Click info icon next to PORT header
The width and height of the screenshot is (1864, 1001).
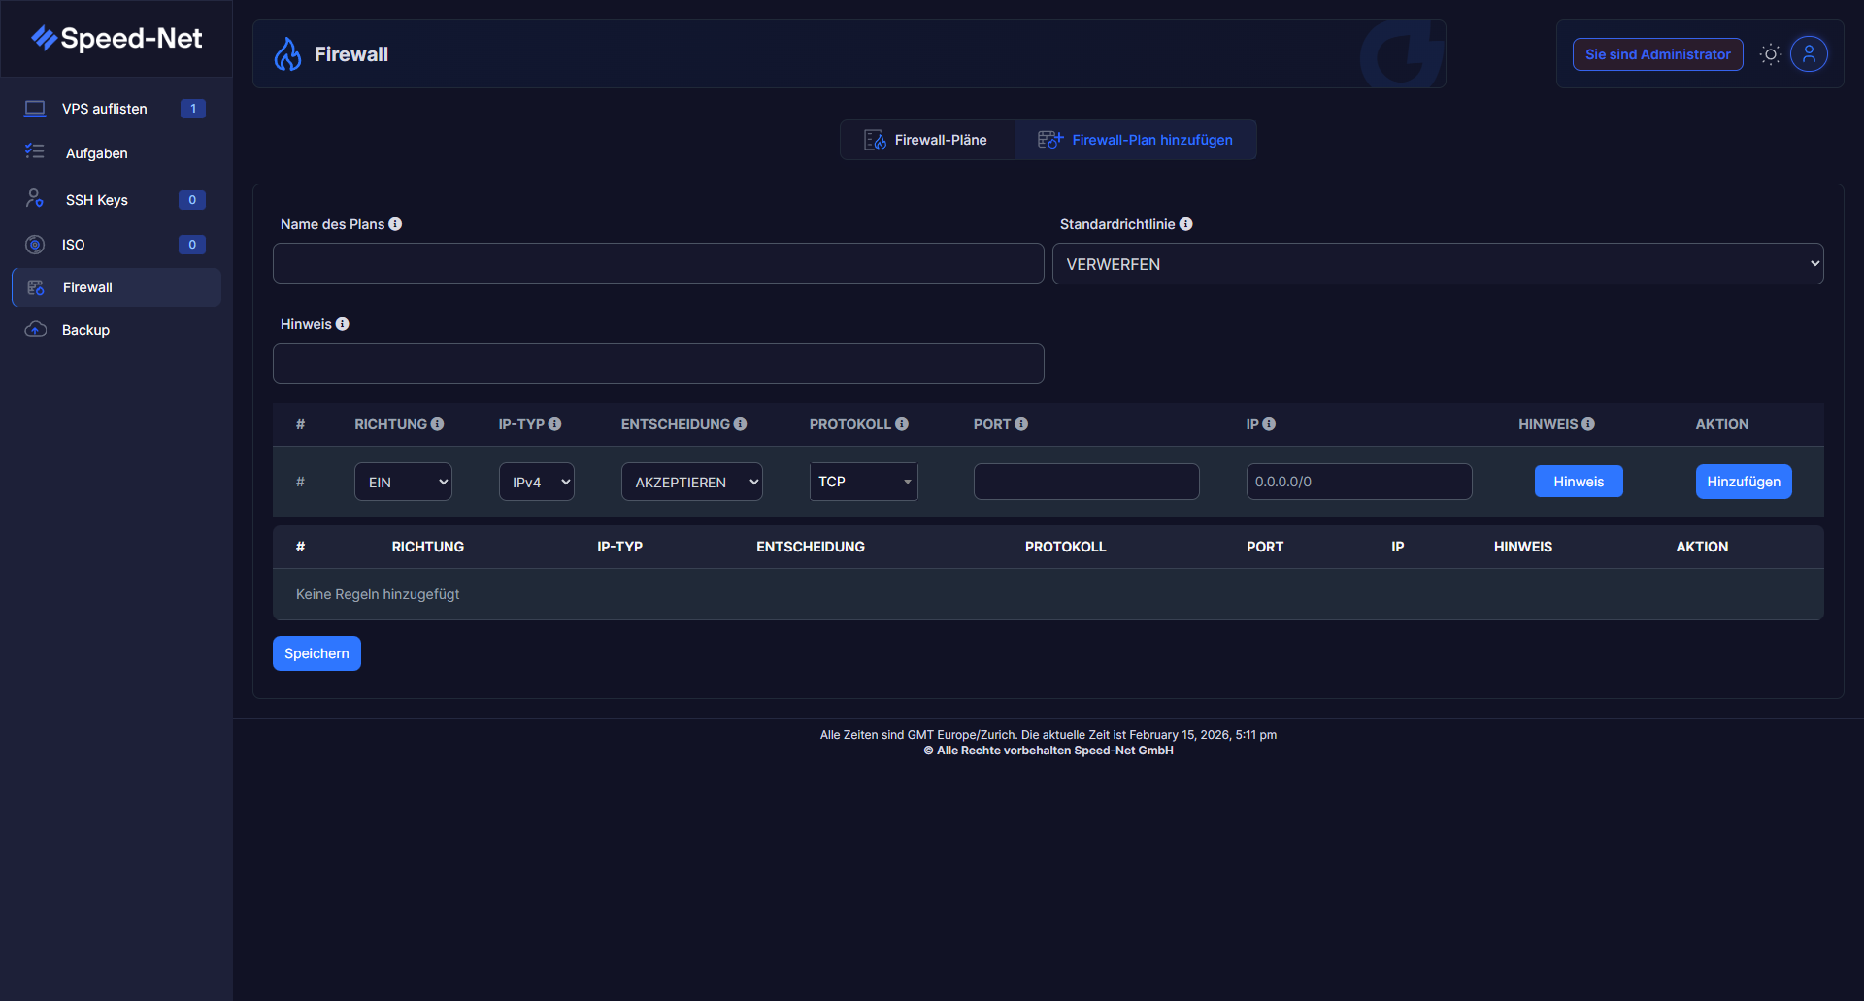(x=1021, y=424)
